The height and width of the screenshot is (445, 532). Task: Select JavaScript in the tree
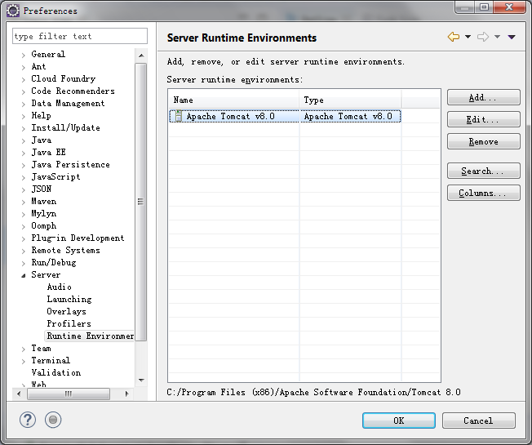point(55,176)
